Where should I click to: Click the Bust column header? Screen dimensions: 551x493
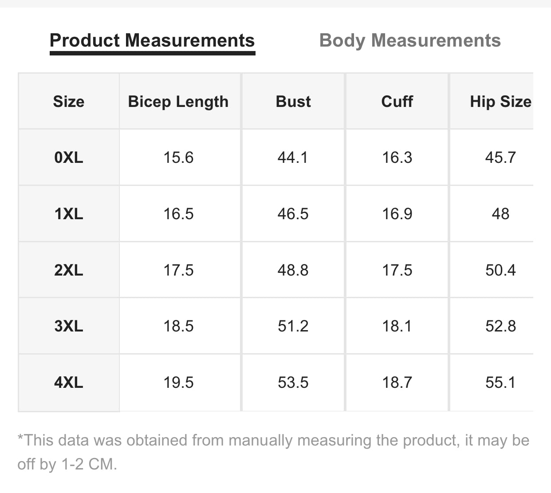coord(293,102)
